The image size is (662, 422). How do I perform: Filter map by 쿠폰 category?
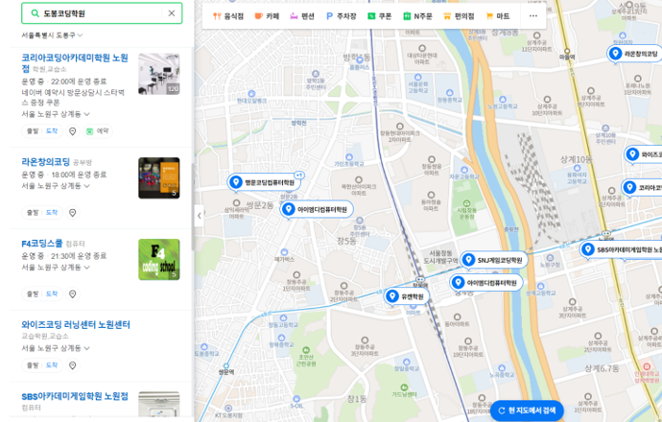coord(380,16)
